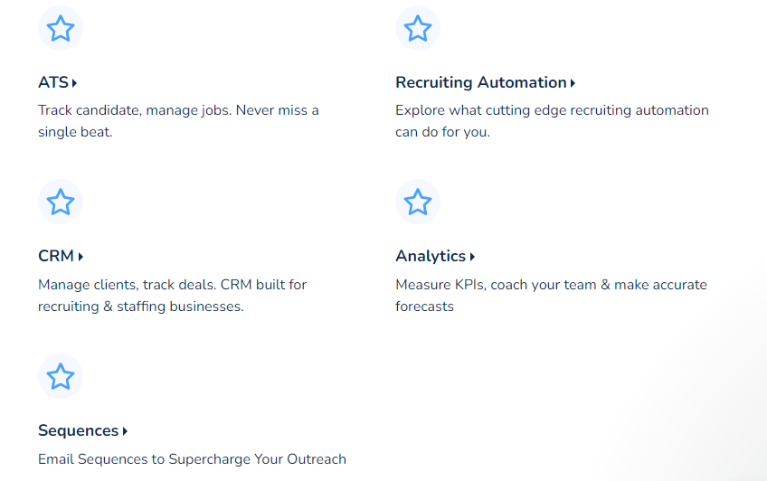Expand the arrow next to ATS
This screenshot has height=481, width=767.
click(74, 83)
